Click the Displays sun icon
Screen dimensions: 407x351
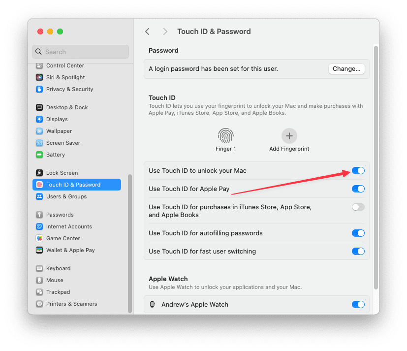[39, 119]
